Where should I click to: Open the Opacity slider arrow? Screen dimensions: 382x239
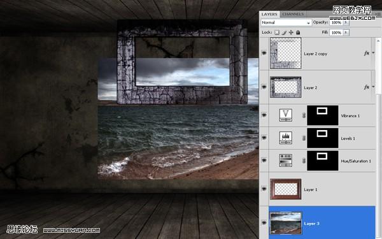click(346, 22)
